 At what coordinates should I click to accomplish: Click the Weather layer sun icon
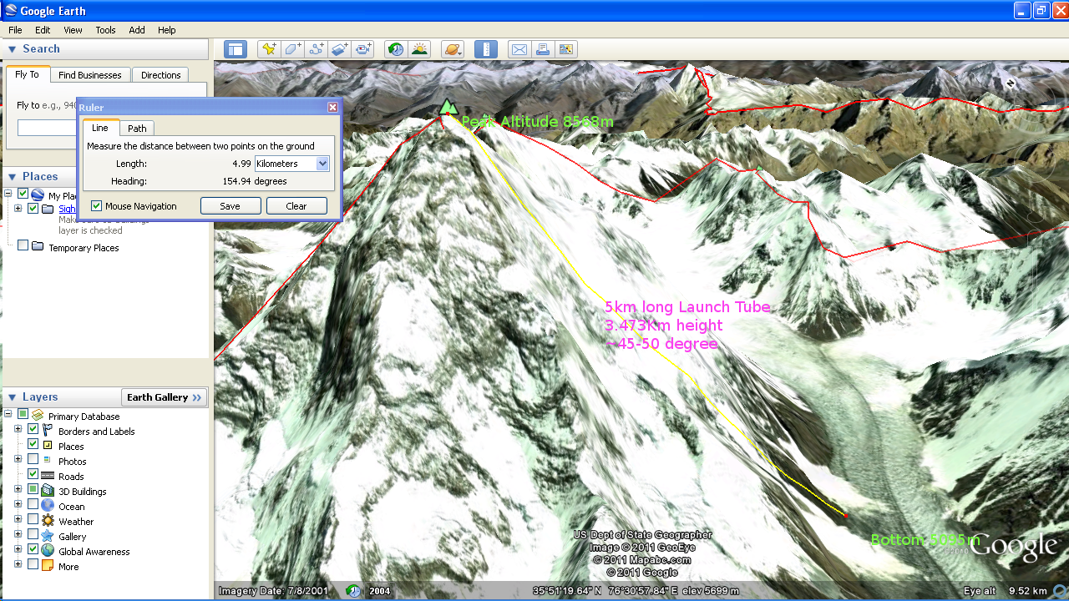tap(48, 521)
